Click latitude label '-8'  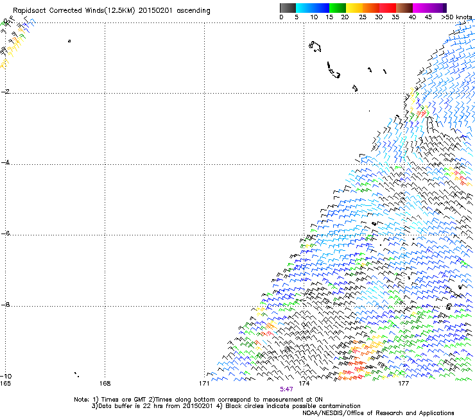[5, 305]
